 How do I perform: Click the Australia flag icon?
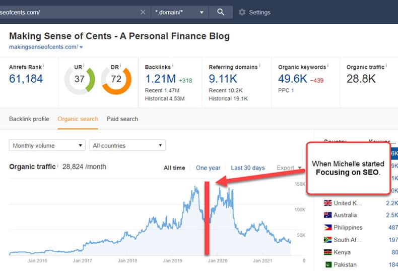click(327, 215)
